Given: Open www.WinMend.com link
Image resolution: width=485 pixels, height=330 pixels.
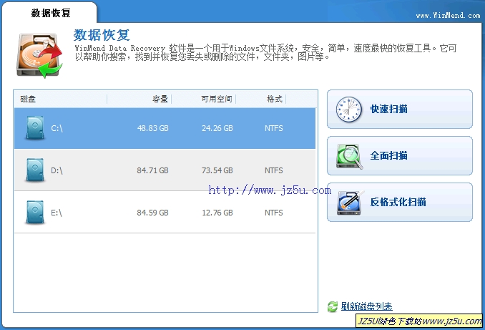Looking at the screenshot, I should (x=448, y=15).
